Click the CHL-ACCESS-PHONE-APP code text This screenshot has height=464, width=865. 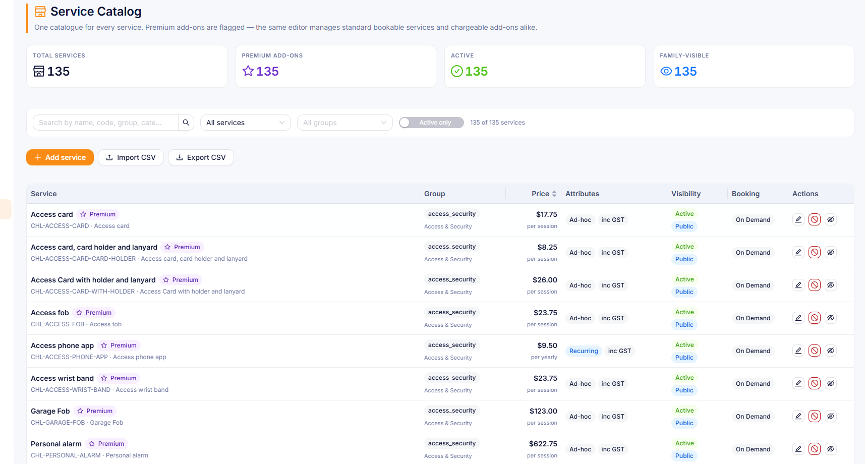point(70,357)
